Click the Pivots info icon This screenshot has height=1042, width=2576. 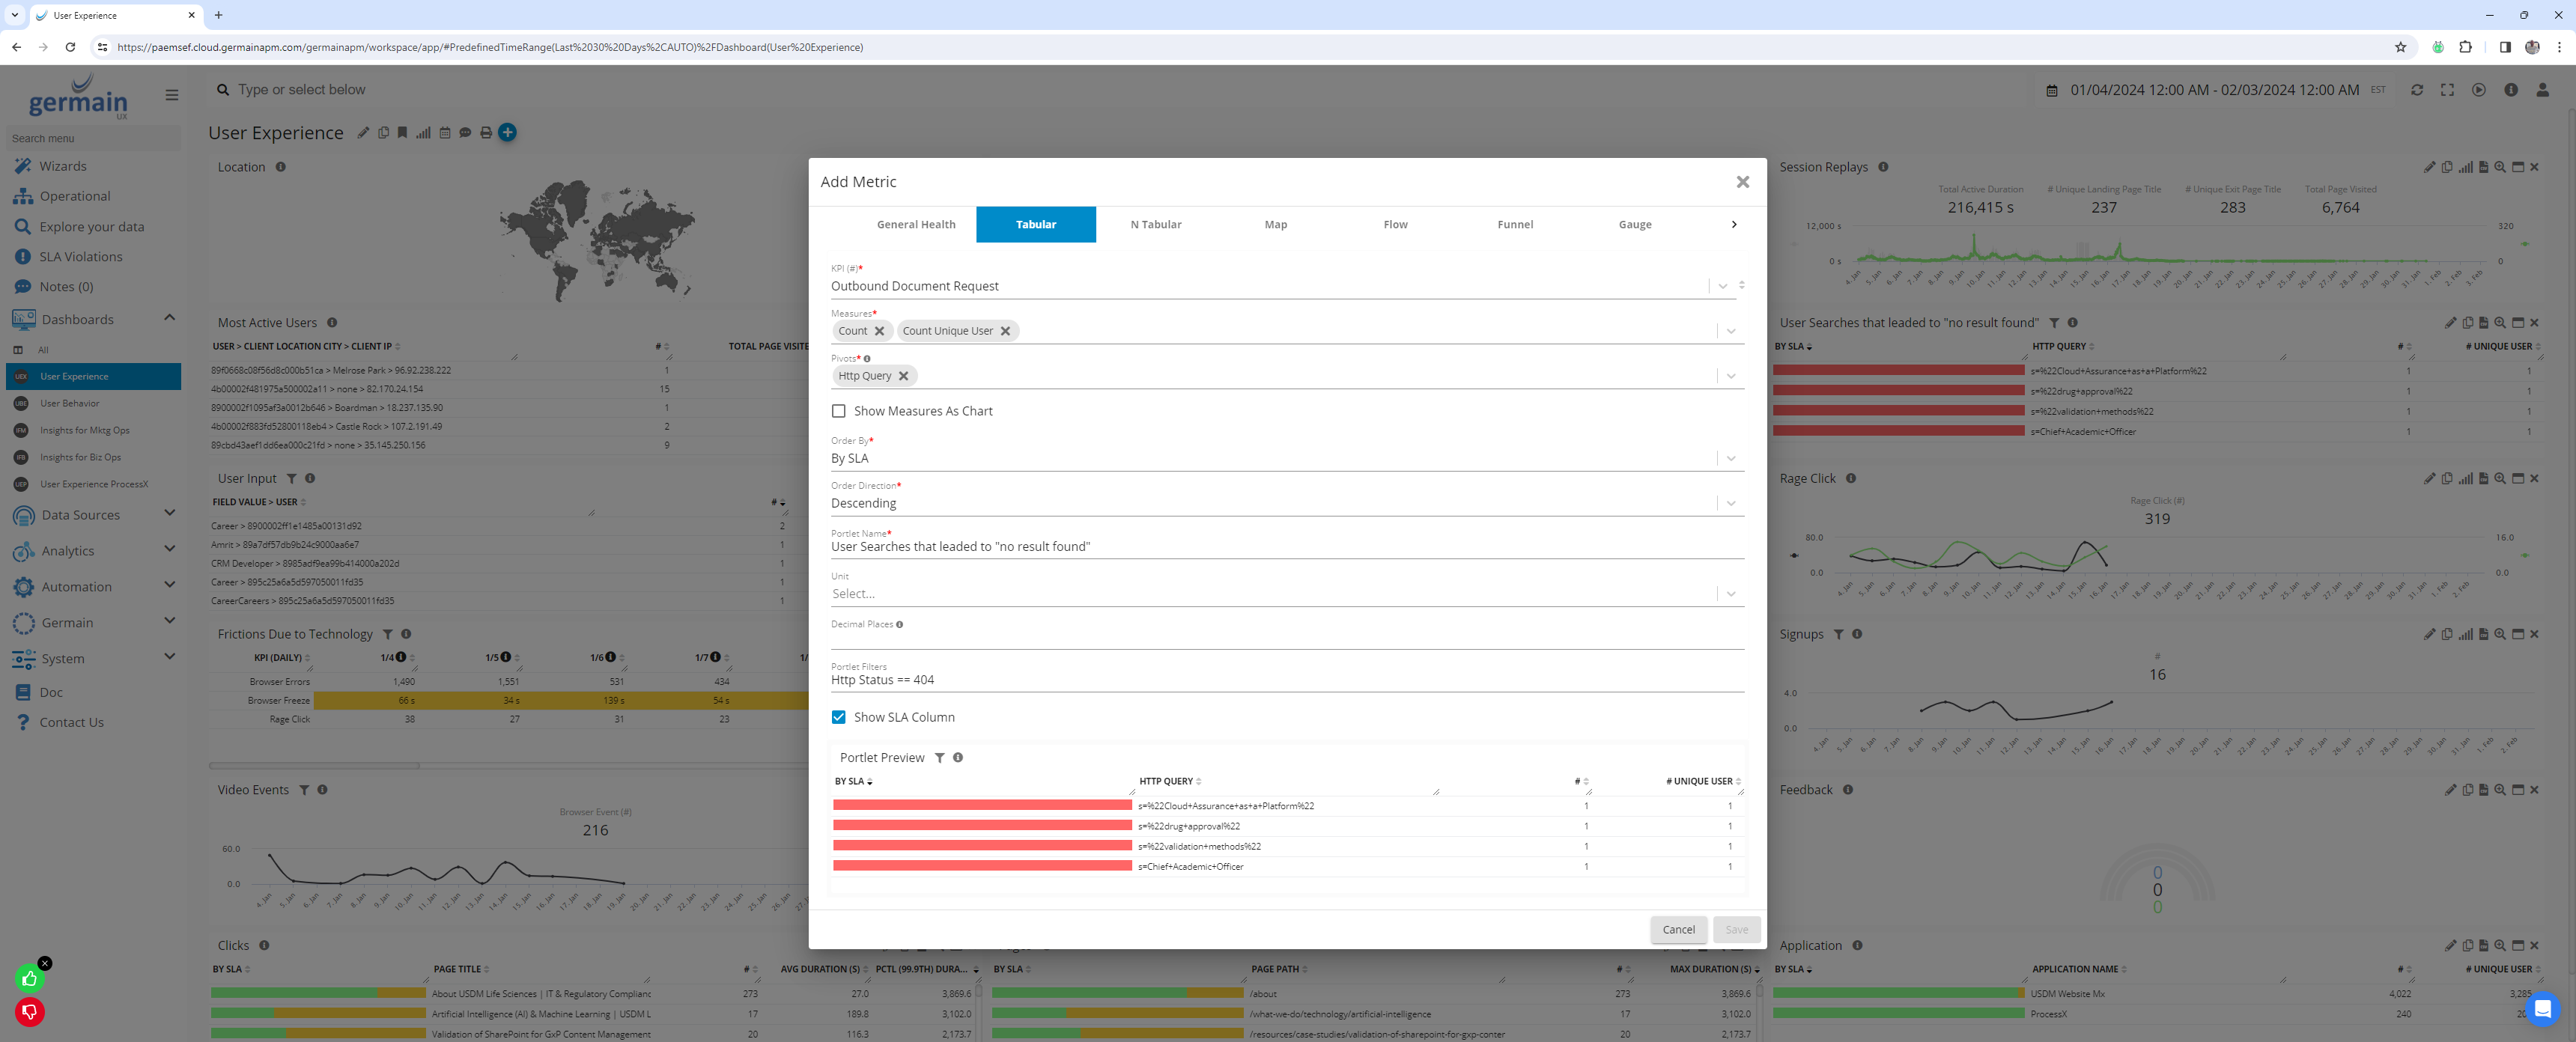[867, 359]
